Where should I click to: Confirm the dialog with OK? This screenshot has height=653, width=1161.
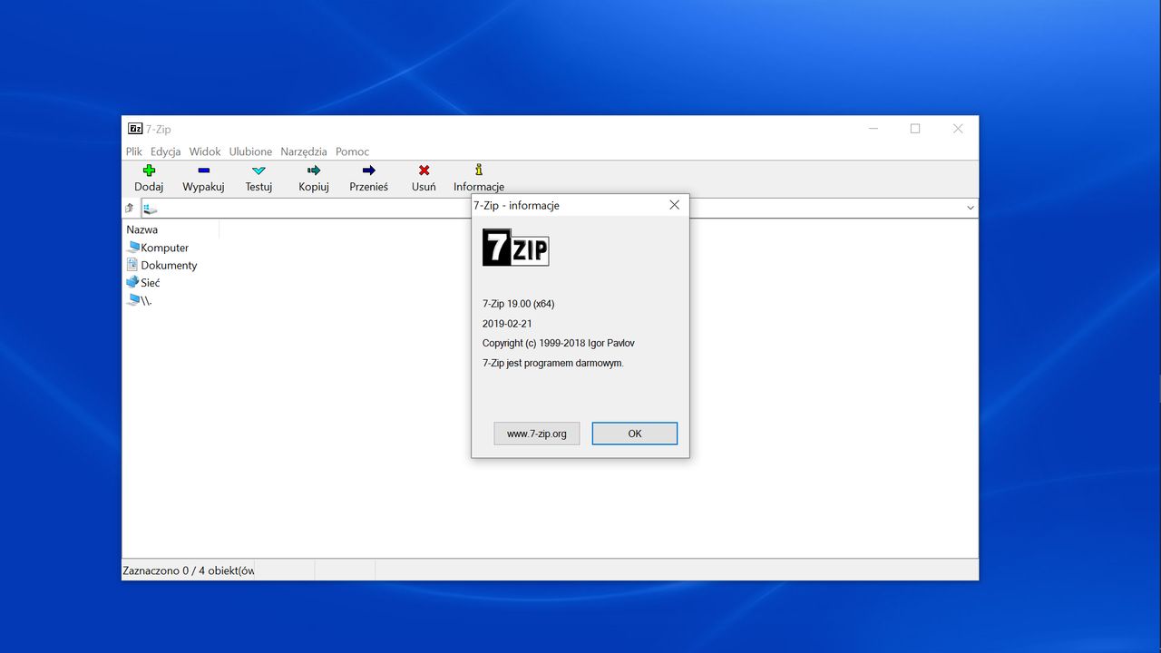pos(635,434)
